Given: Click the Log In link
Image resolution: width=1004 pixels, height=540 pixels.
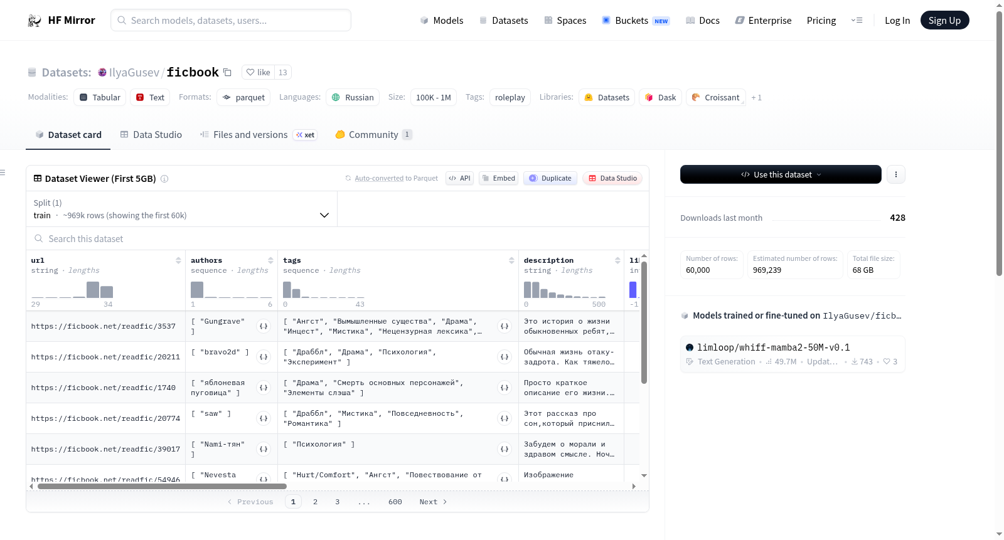Looking at the screenshot, I should 897,21.
